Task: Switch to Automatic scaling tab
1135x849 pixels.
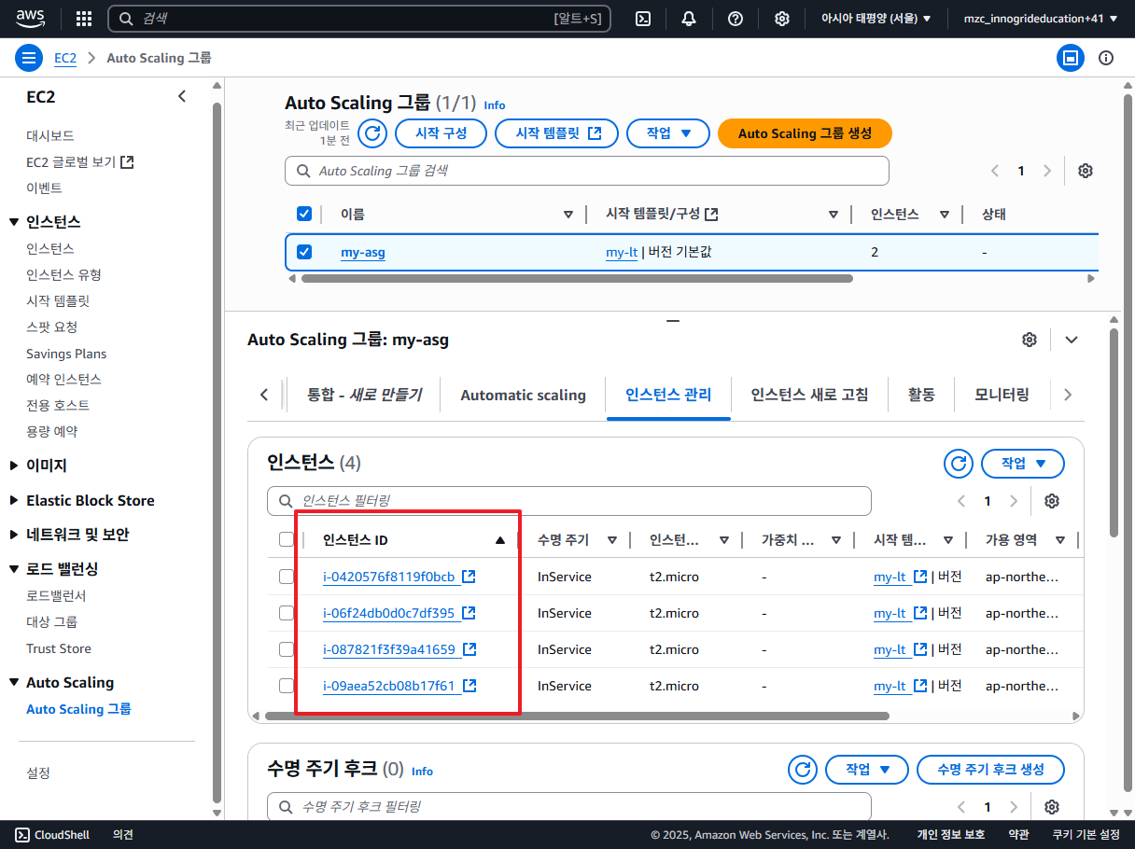Action: tap(523, 396)
